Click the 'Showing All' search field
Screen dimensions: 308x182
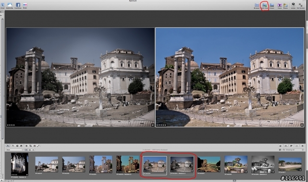pos(294,150)
